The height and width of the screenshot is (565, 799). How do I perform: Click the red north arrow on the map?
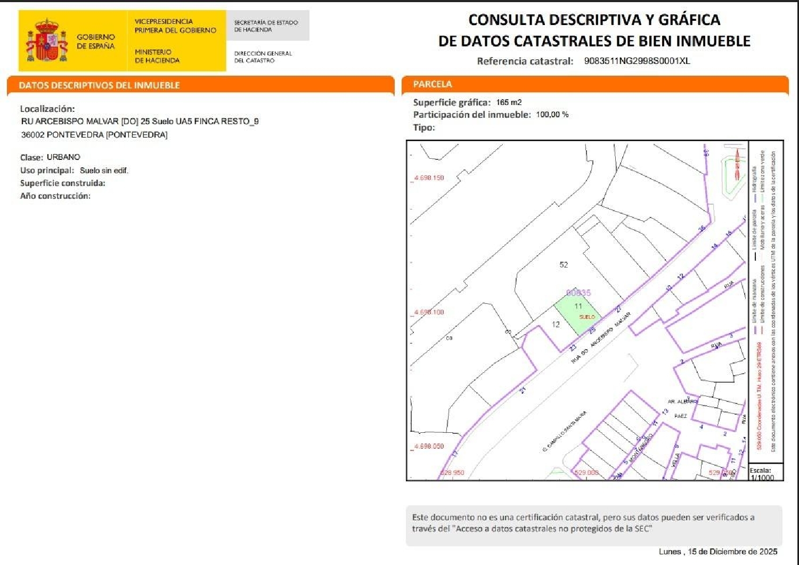[x=737, y=163]
